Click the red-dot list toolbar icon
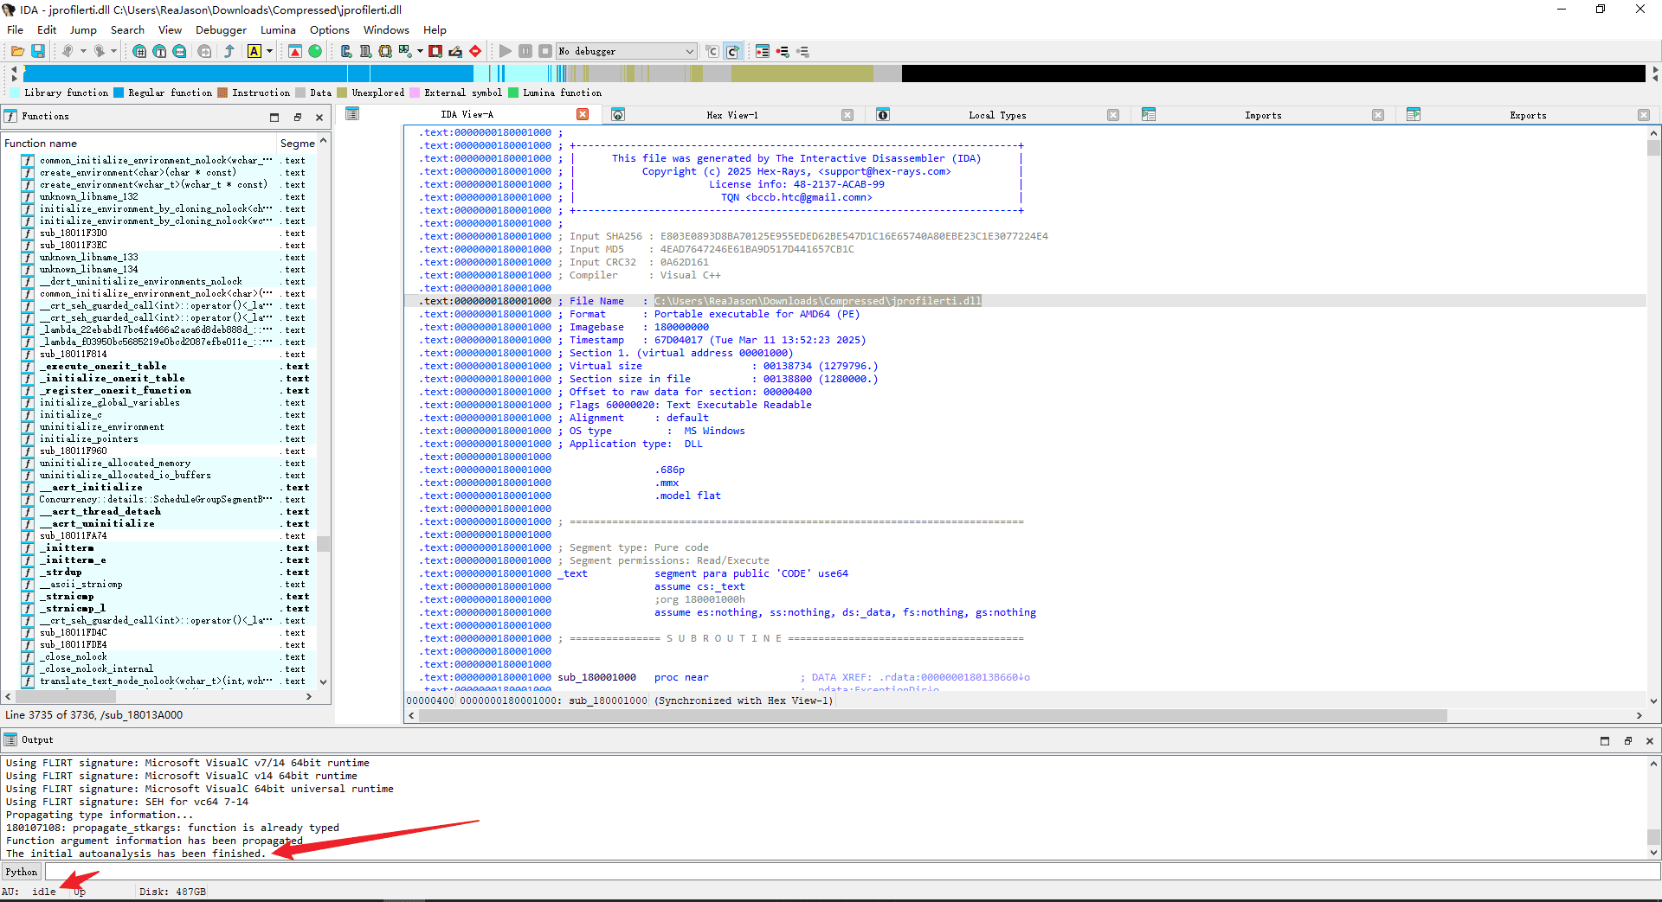 [783, 51]
